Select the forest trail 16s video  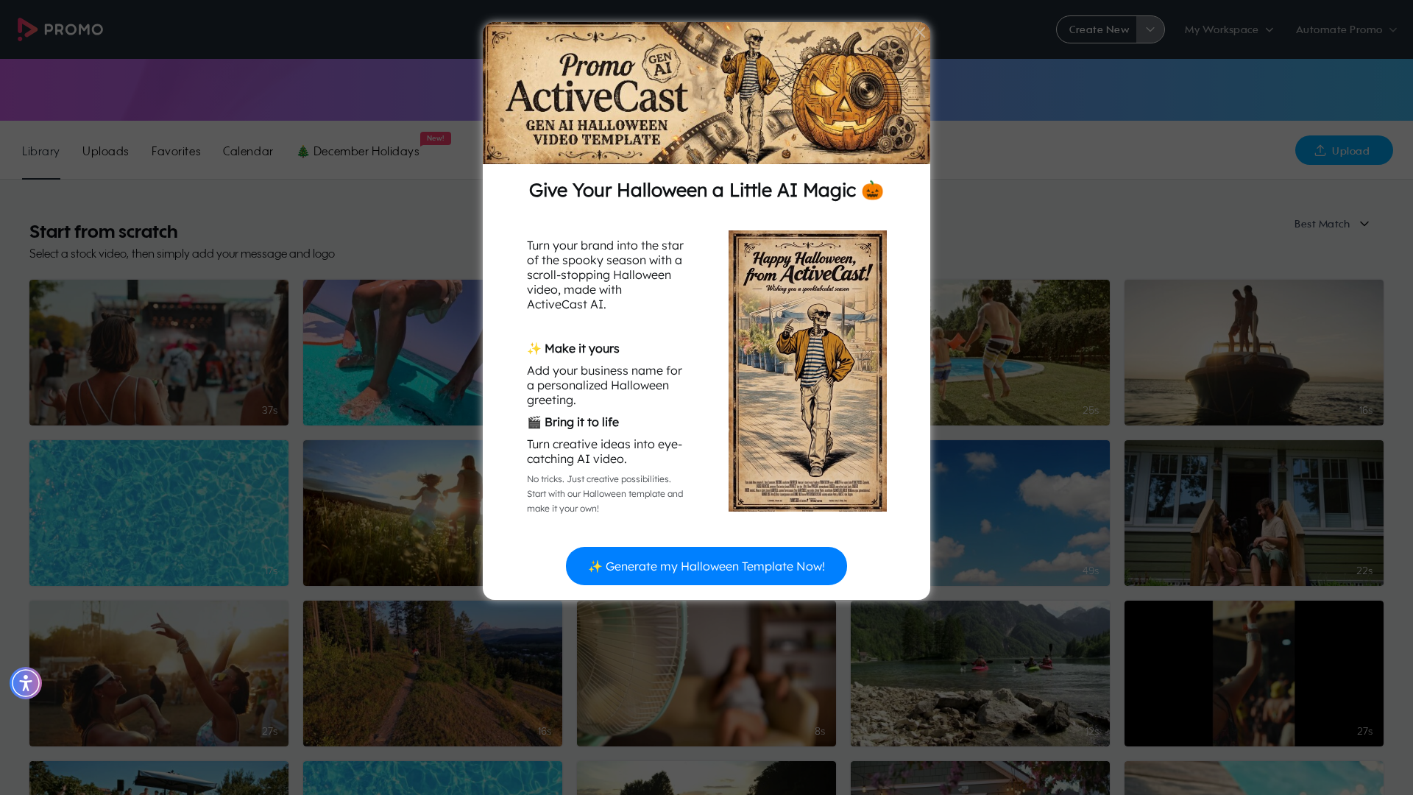[x=433, y=674]
